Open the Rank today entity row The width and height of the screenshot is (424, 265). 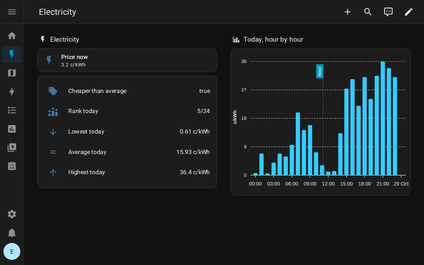[x=127, y=111]
